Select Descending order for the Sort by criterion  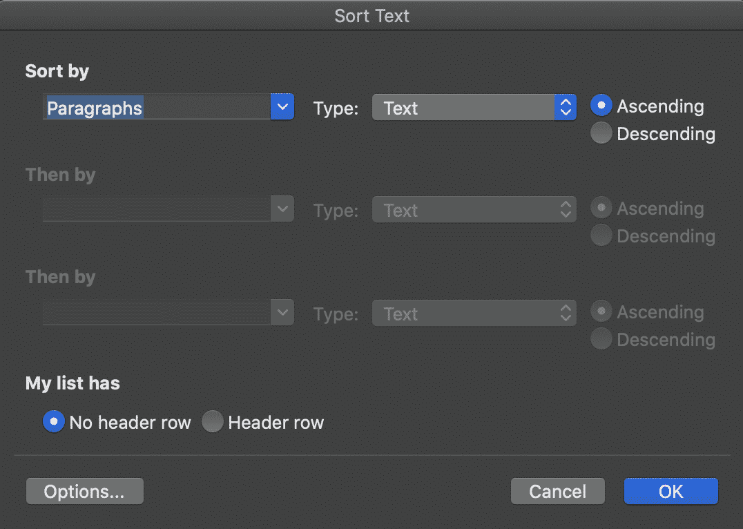pyautogui.click(x=601, y=133)
